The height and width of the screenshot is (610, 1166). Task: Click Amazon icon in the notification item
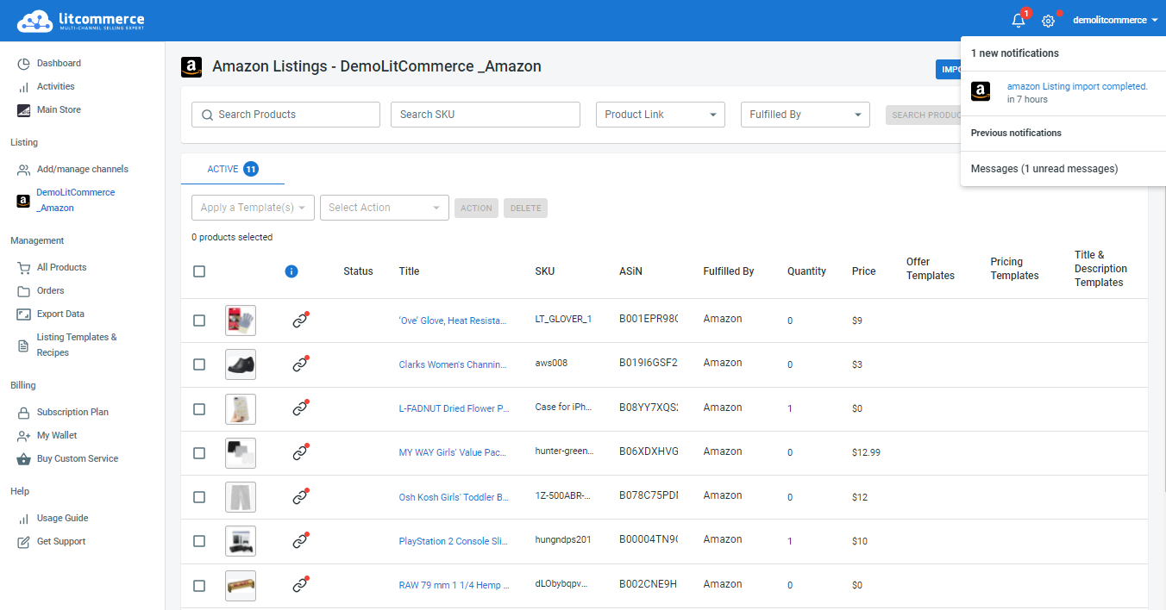tap(981, 91)
